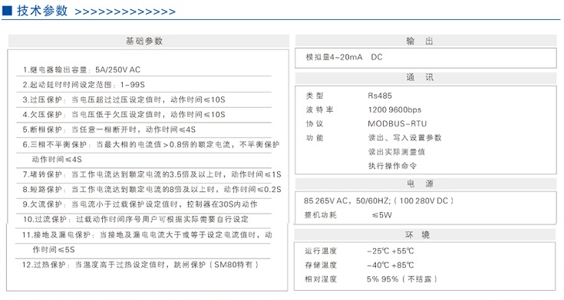
Task: Select line 5 断相保护 text
Action: point(109,129)
